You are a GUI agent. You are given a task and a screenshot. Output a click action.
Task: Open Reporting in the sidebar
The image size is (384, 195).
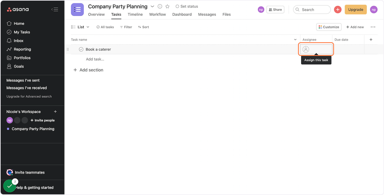pos(22,49)
